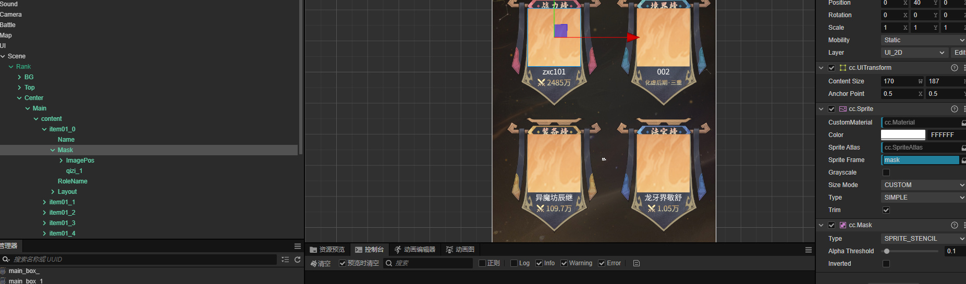Click the Edit layer button

pyautogui.click(x=959, y=53)
